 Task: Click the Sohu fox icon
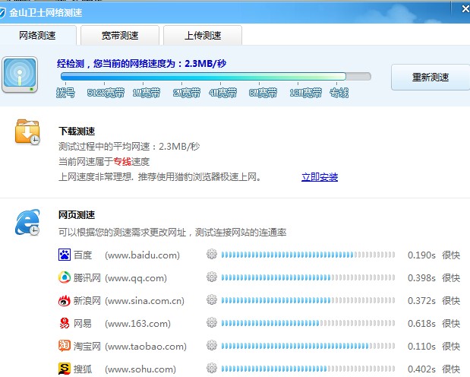[65, 369]
